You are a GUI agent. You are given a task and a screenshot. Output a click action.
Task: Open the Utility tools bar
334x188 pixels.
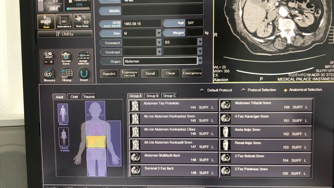(65, 34)
